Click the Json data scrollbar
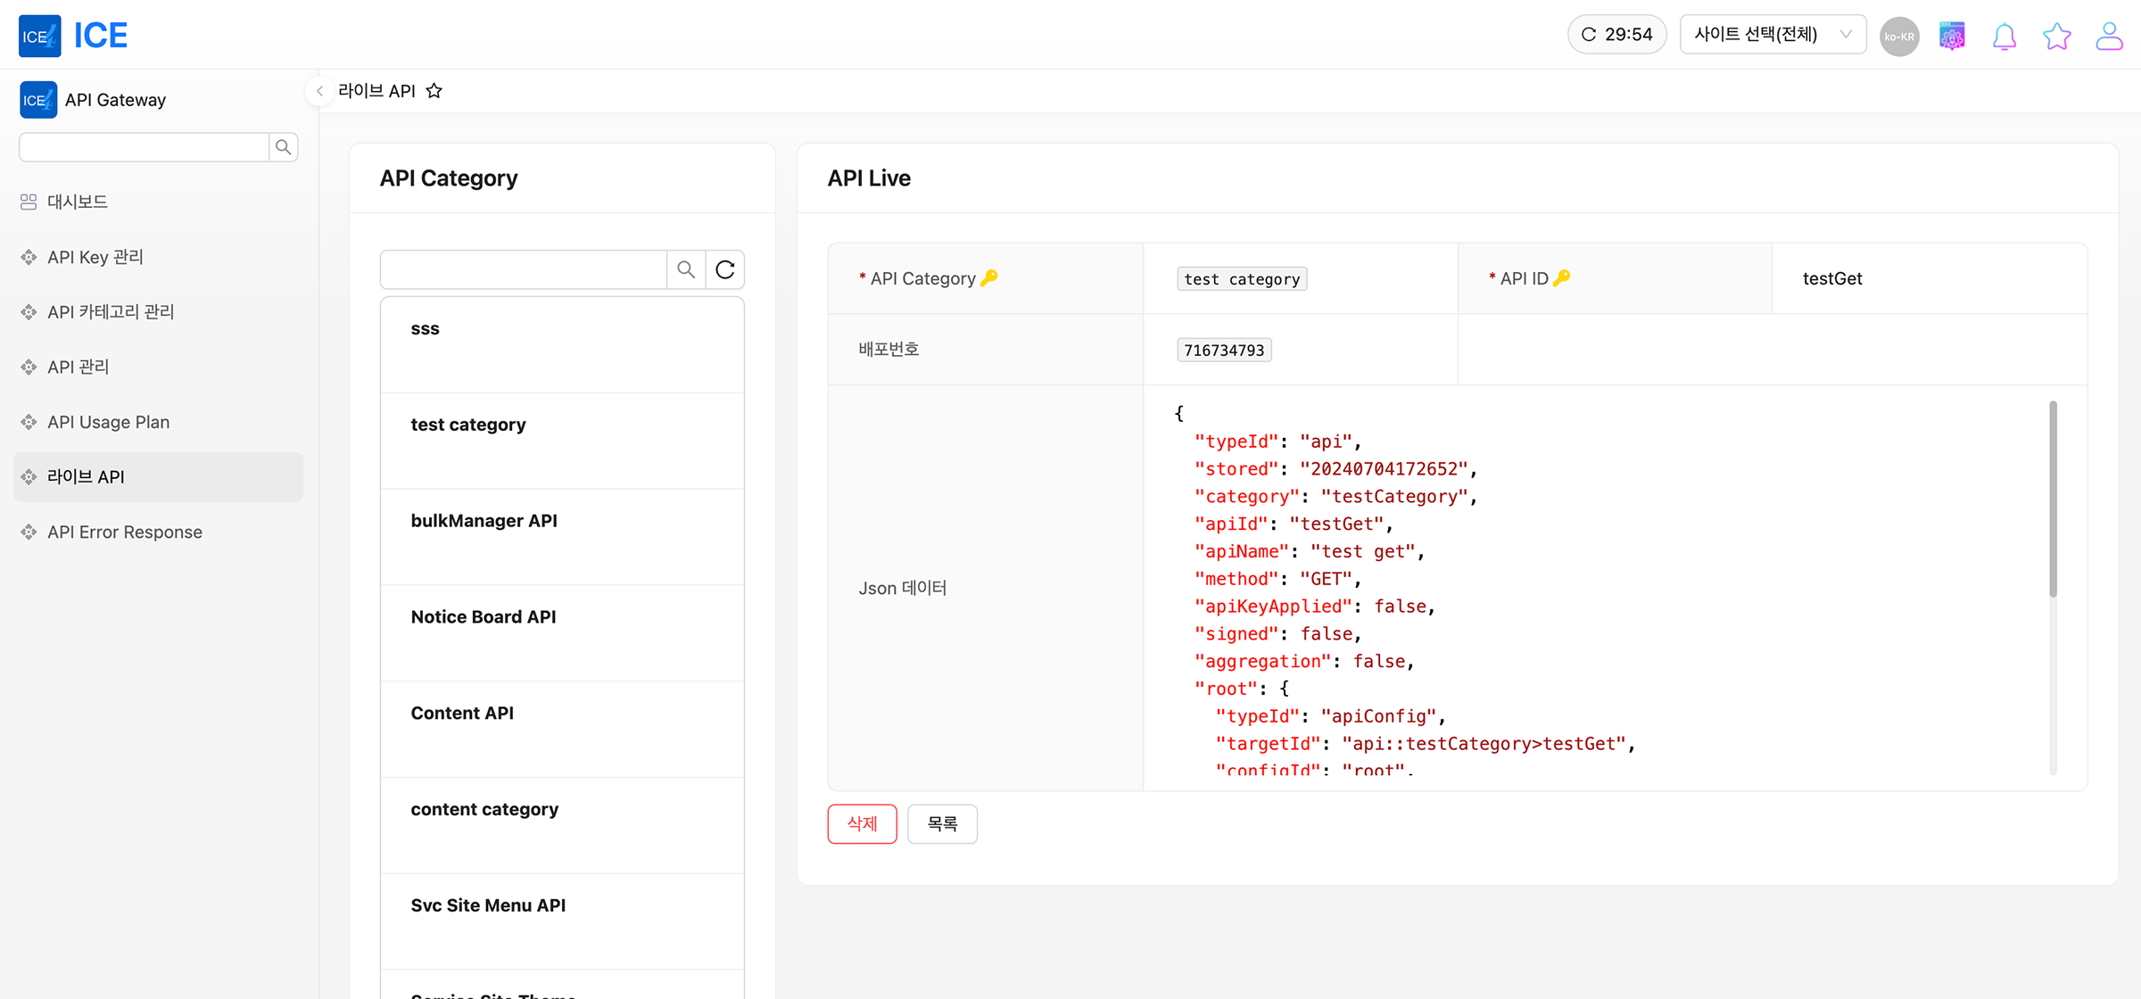 [x=2052, y=499]
